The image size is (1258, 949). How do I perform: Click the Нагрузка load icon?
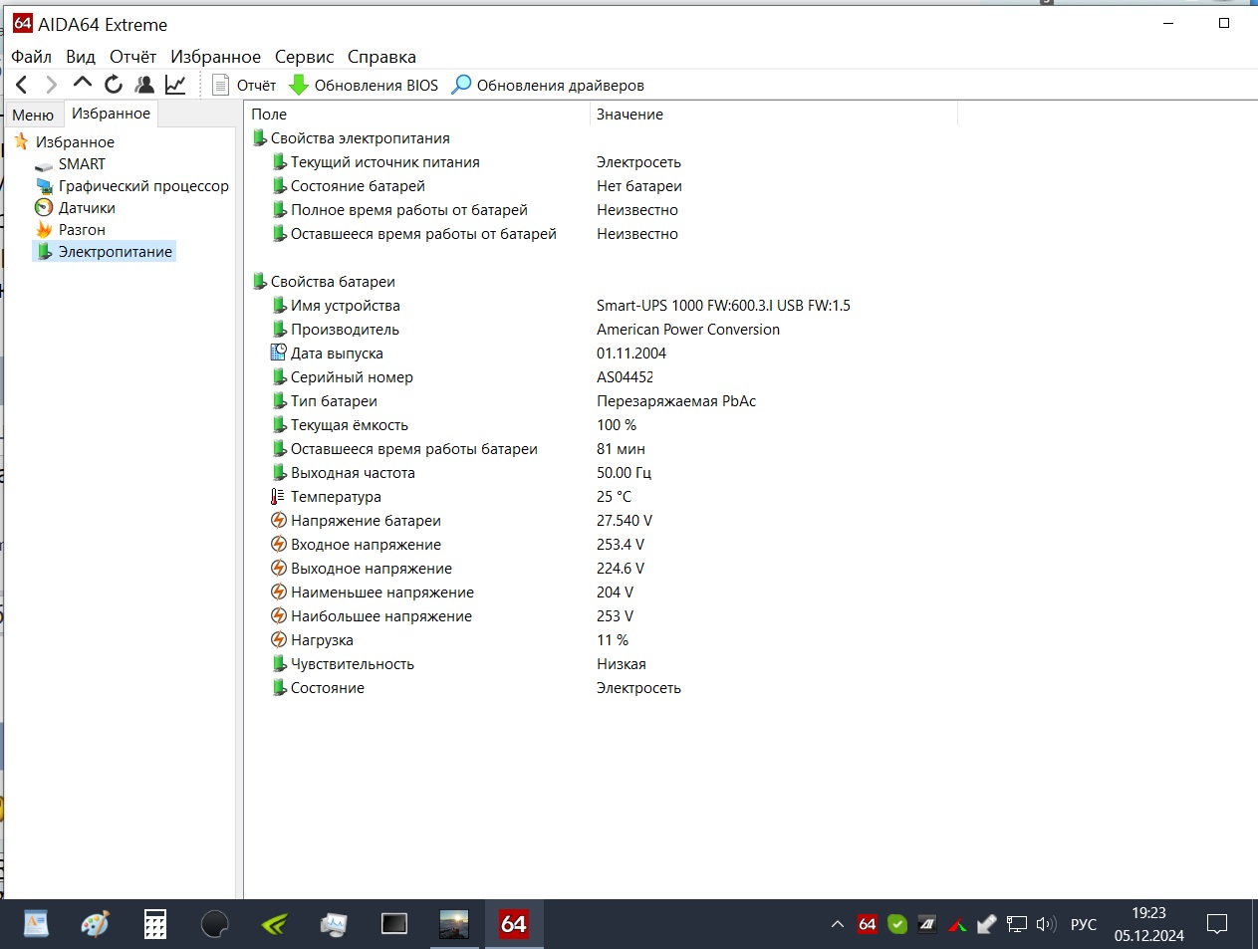pos(279,639)
